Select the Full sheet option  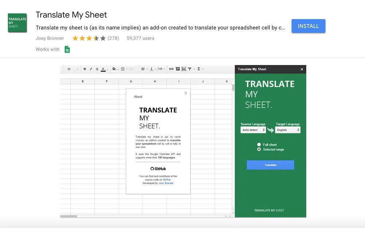[259, 144]
